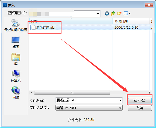The width and height of the screenshot is (156, 128).
Task: Click the right scroll arrow of file list
Action: pos(150,93)
